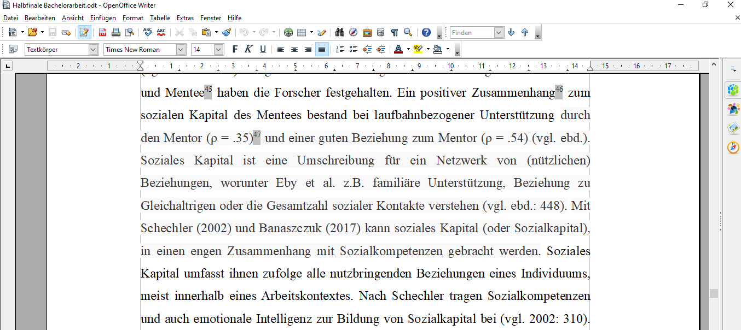The image size is (741, 330).
Task: Export the document as PDF
Action: [102, 32]
